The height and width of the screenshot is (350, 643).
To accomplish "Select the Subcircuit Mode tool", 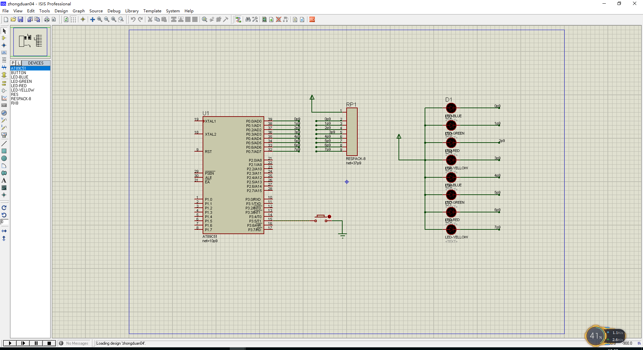I will coord(4,75).
